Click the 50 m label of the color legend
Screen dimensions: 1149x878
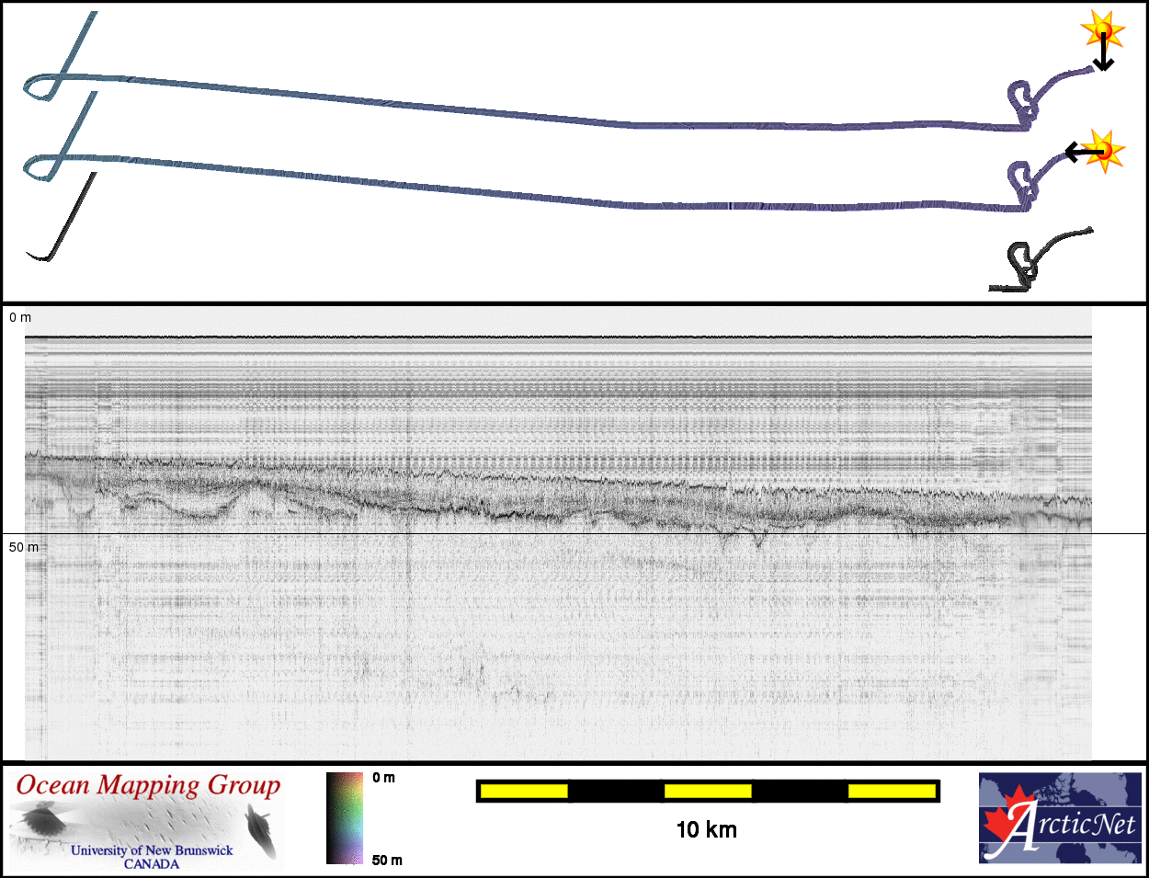tap(387, 861)
